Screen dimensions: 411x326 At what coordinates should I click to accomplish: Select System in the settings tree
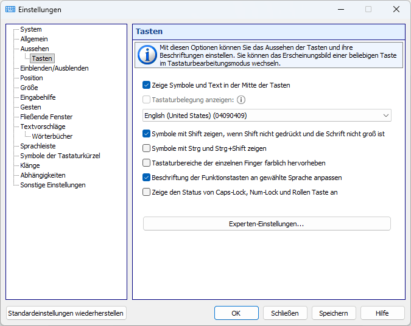click(31, 29)
